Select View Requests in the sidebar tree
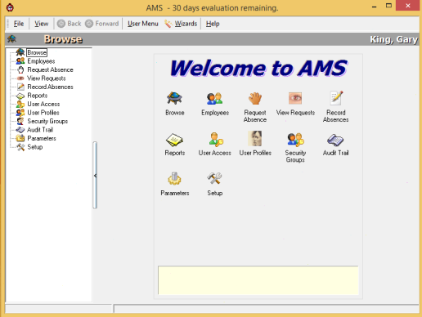422x317 pixels. (x=47, y=78)
